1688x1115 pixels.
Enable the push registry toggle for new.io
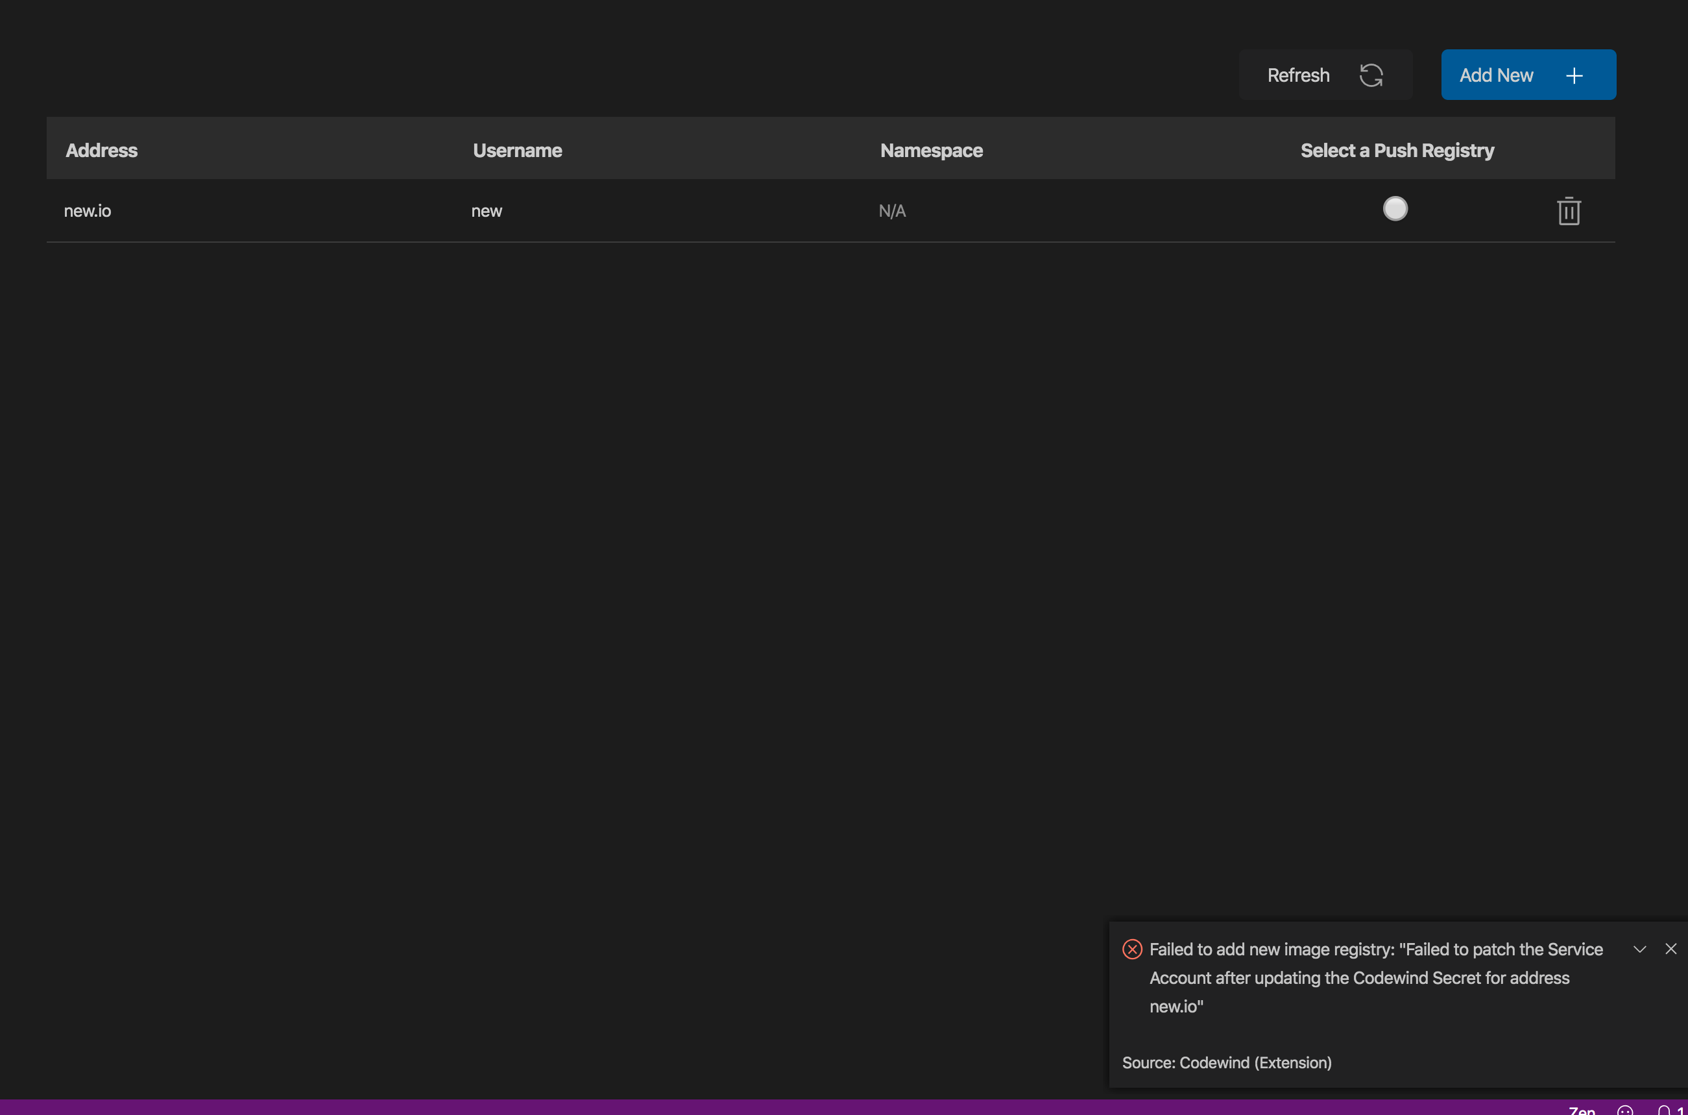pos(1395,208)
